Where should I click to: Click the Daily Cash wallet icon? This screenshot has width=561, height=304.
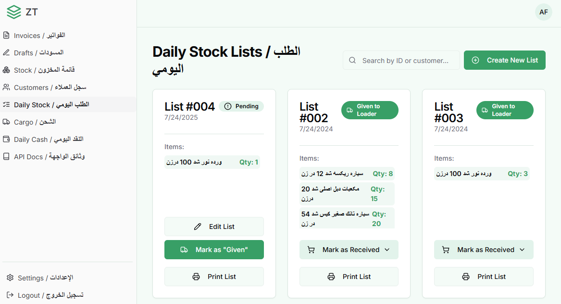tap(6, 139)
